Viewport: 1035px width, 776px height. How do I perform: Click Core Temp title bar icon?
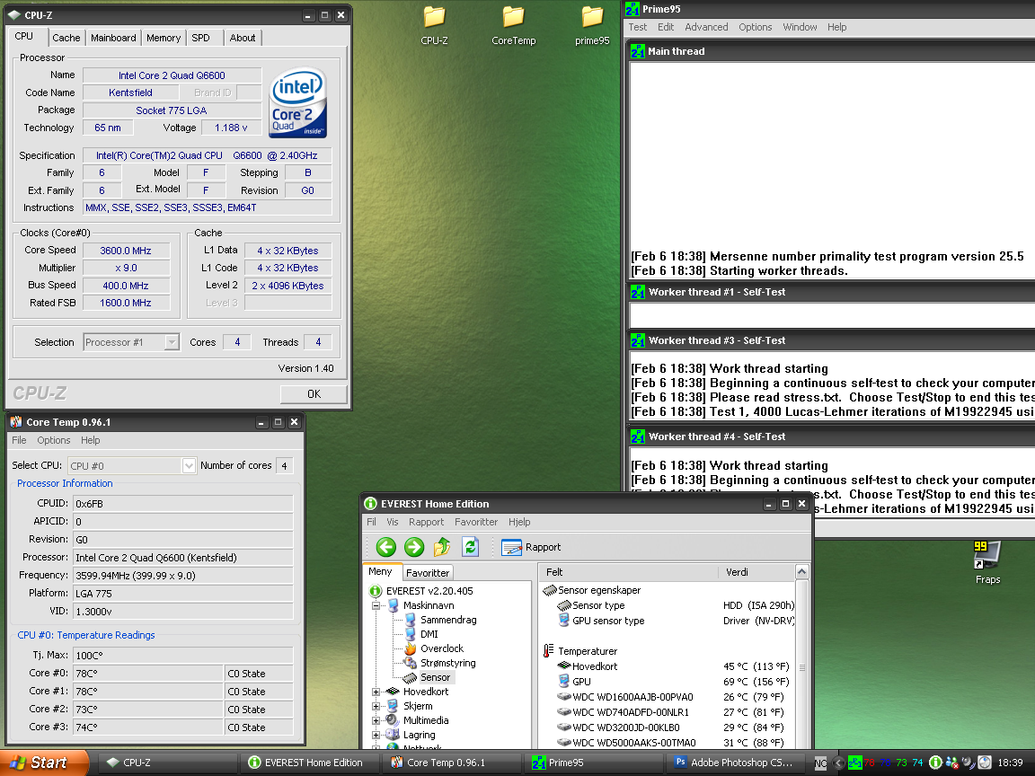(x=16, y=421)
